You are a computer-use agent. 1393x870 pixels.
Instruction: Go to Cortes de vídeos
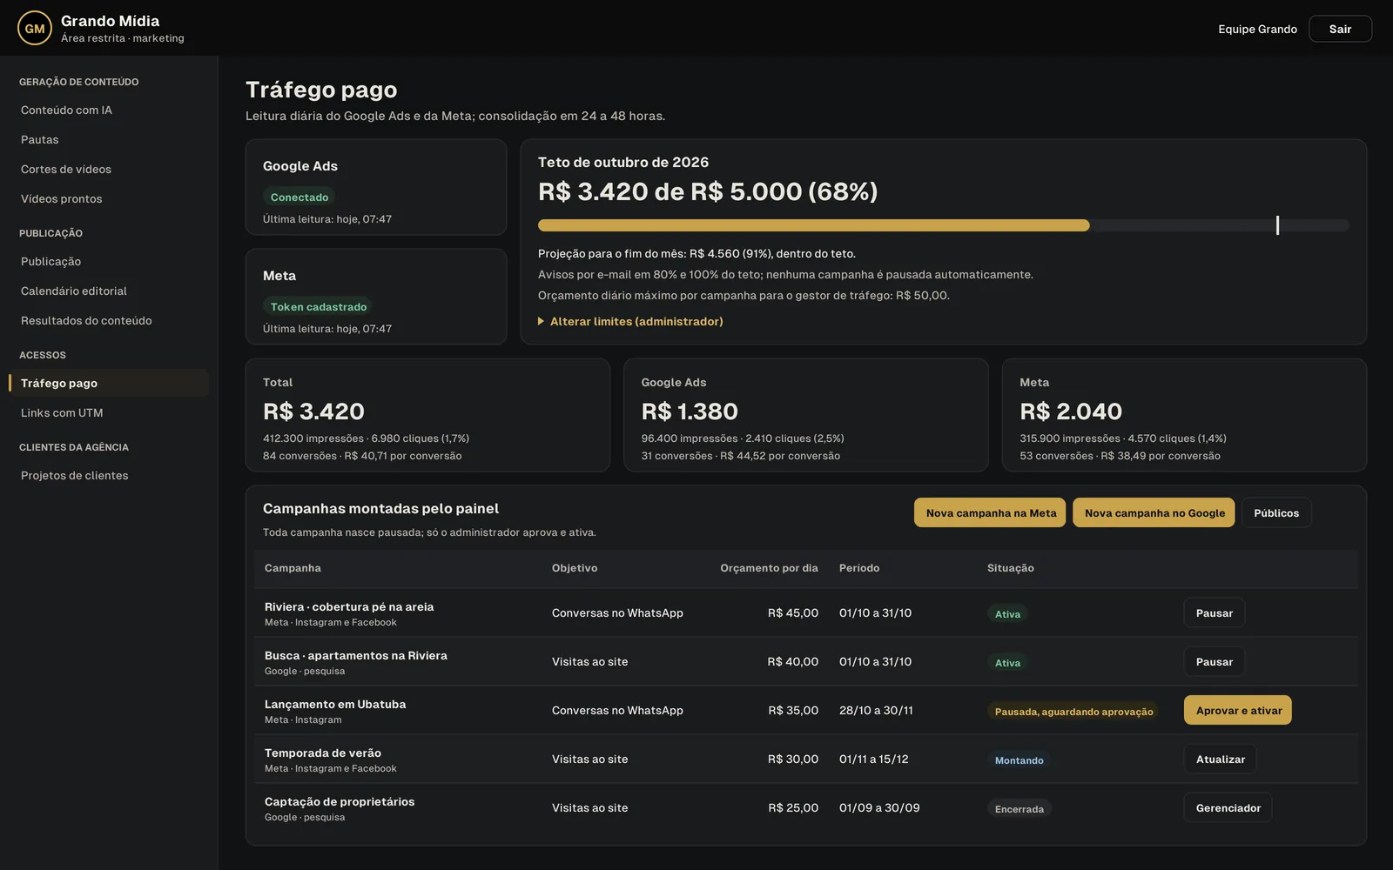tap(66, 169)
